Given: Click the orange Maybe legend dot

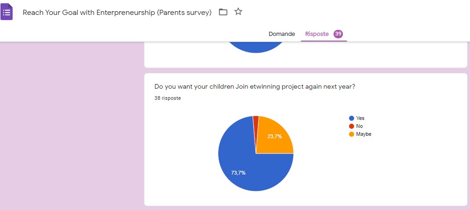Looking at the screenshot, I should tap(351, 134).
